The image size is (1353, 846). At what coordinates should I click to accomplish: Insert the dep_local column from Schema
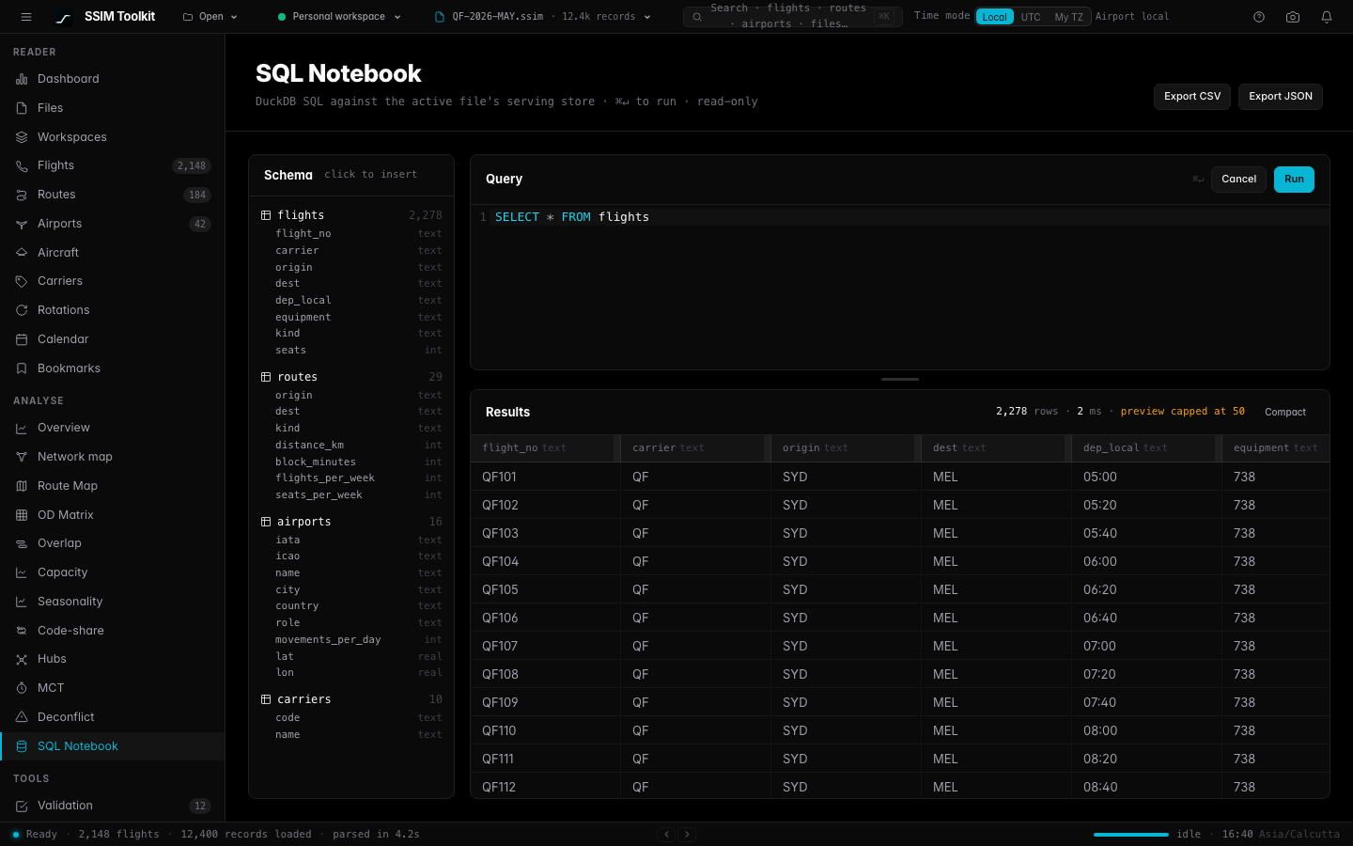click(x=351, y=301)
